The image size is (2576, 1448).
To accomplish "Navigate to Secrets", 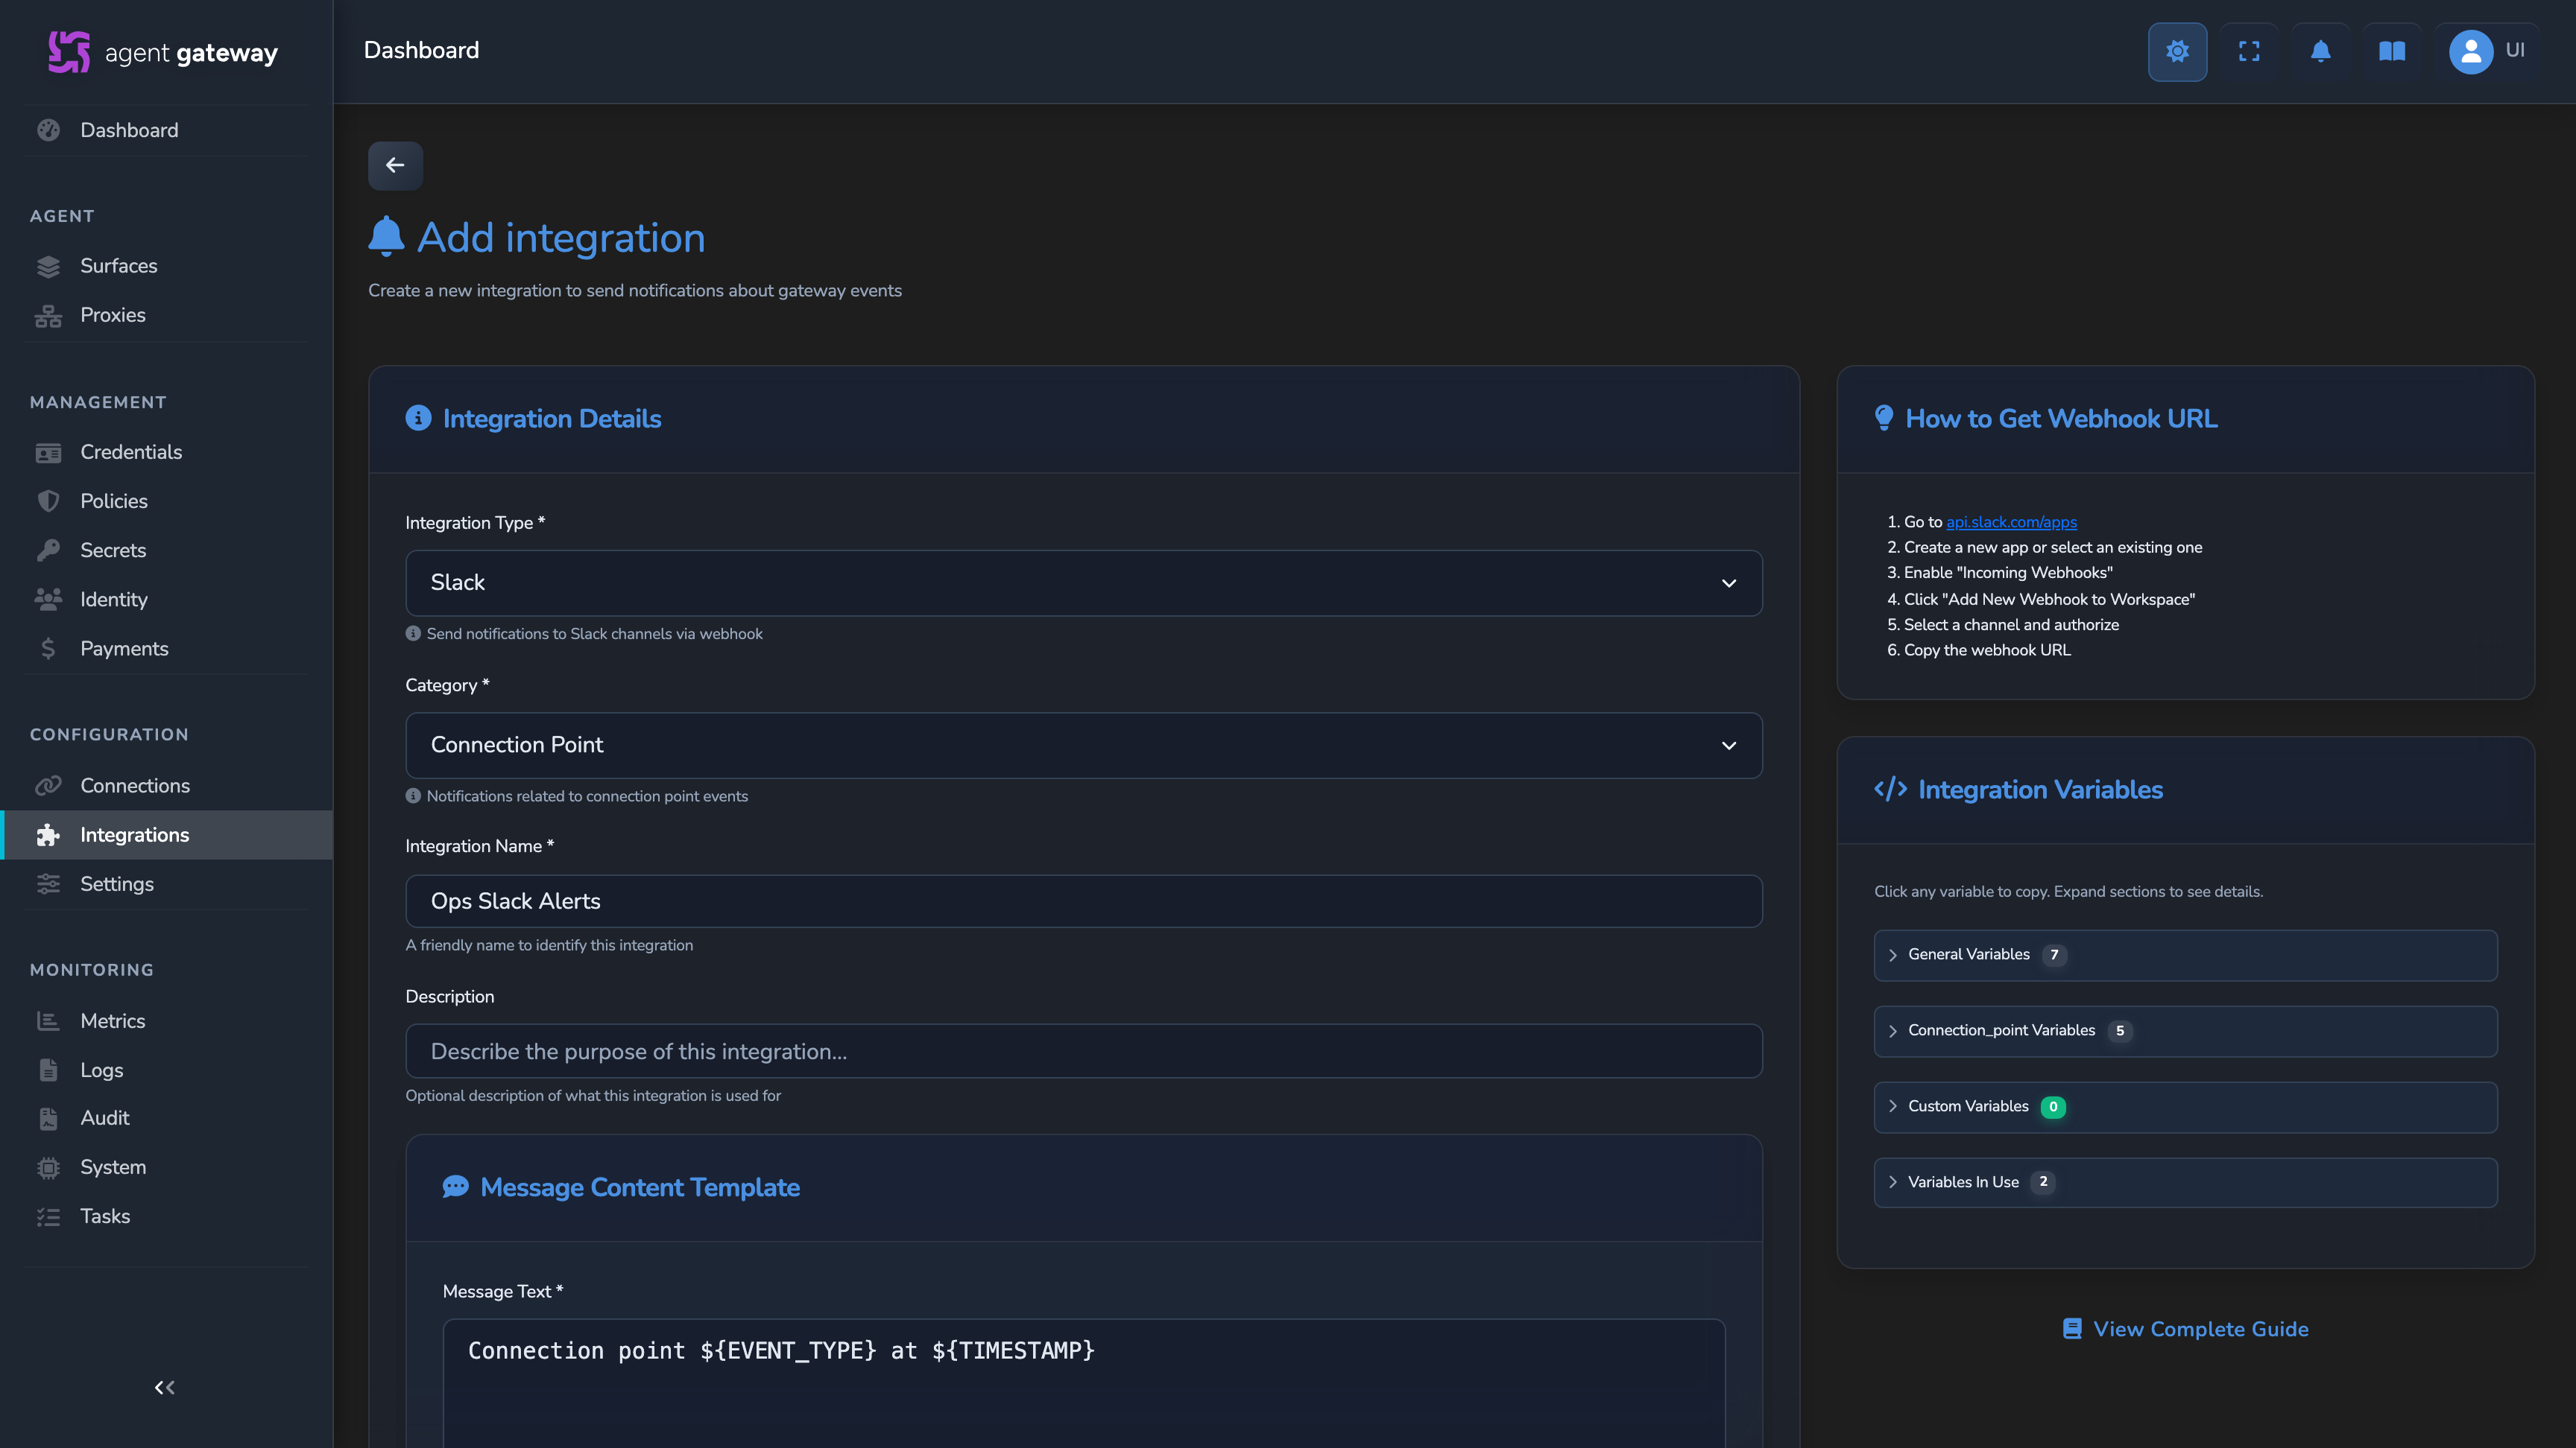I will click(x=166, y=550).
